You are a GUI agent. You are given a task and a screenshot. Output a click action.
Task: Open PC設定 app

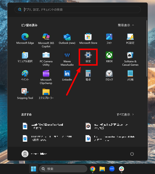pyautogui.click(x=130, y=39)
